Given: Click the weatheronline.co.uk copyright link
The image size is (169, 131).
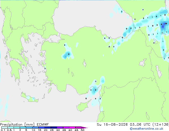Looking at the screenshot, I should click(x=146, y=129).
